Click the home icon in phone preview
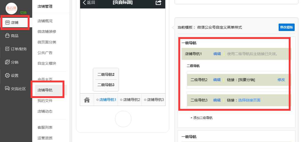 (x=87, y=100)
